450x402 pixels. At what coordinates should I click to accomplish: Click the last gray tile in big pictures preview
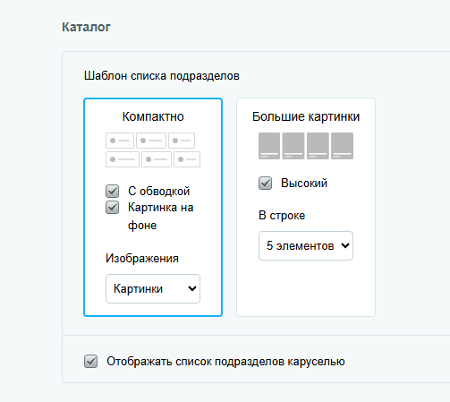click(x=343, y=146)
